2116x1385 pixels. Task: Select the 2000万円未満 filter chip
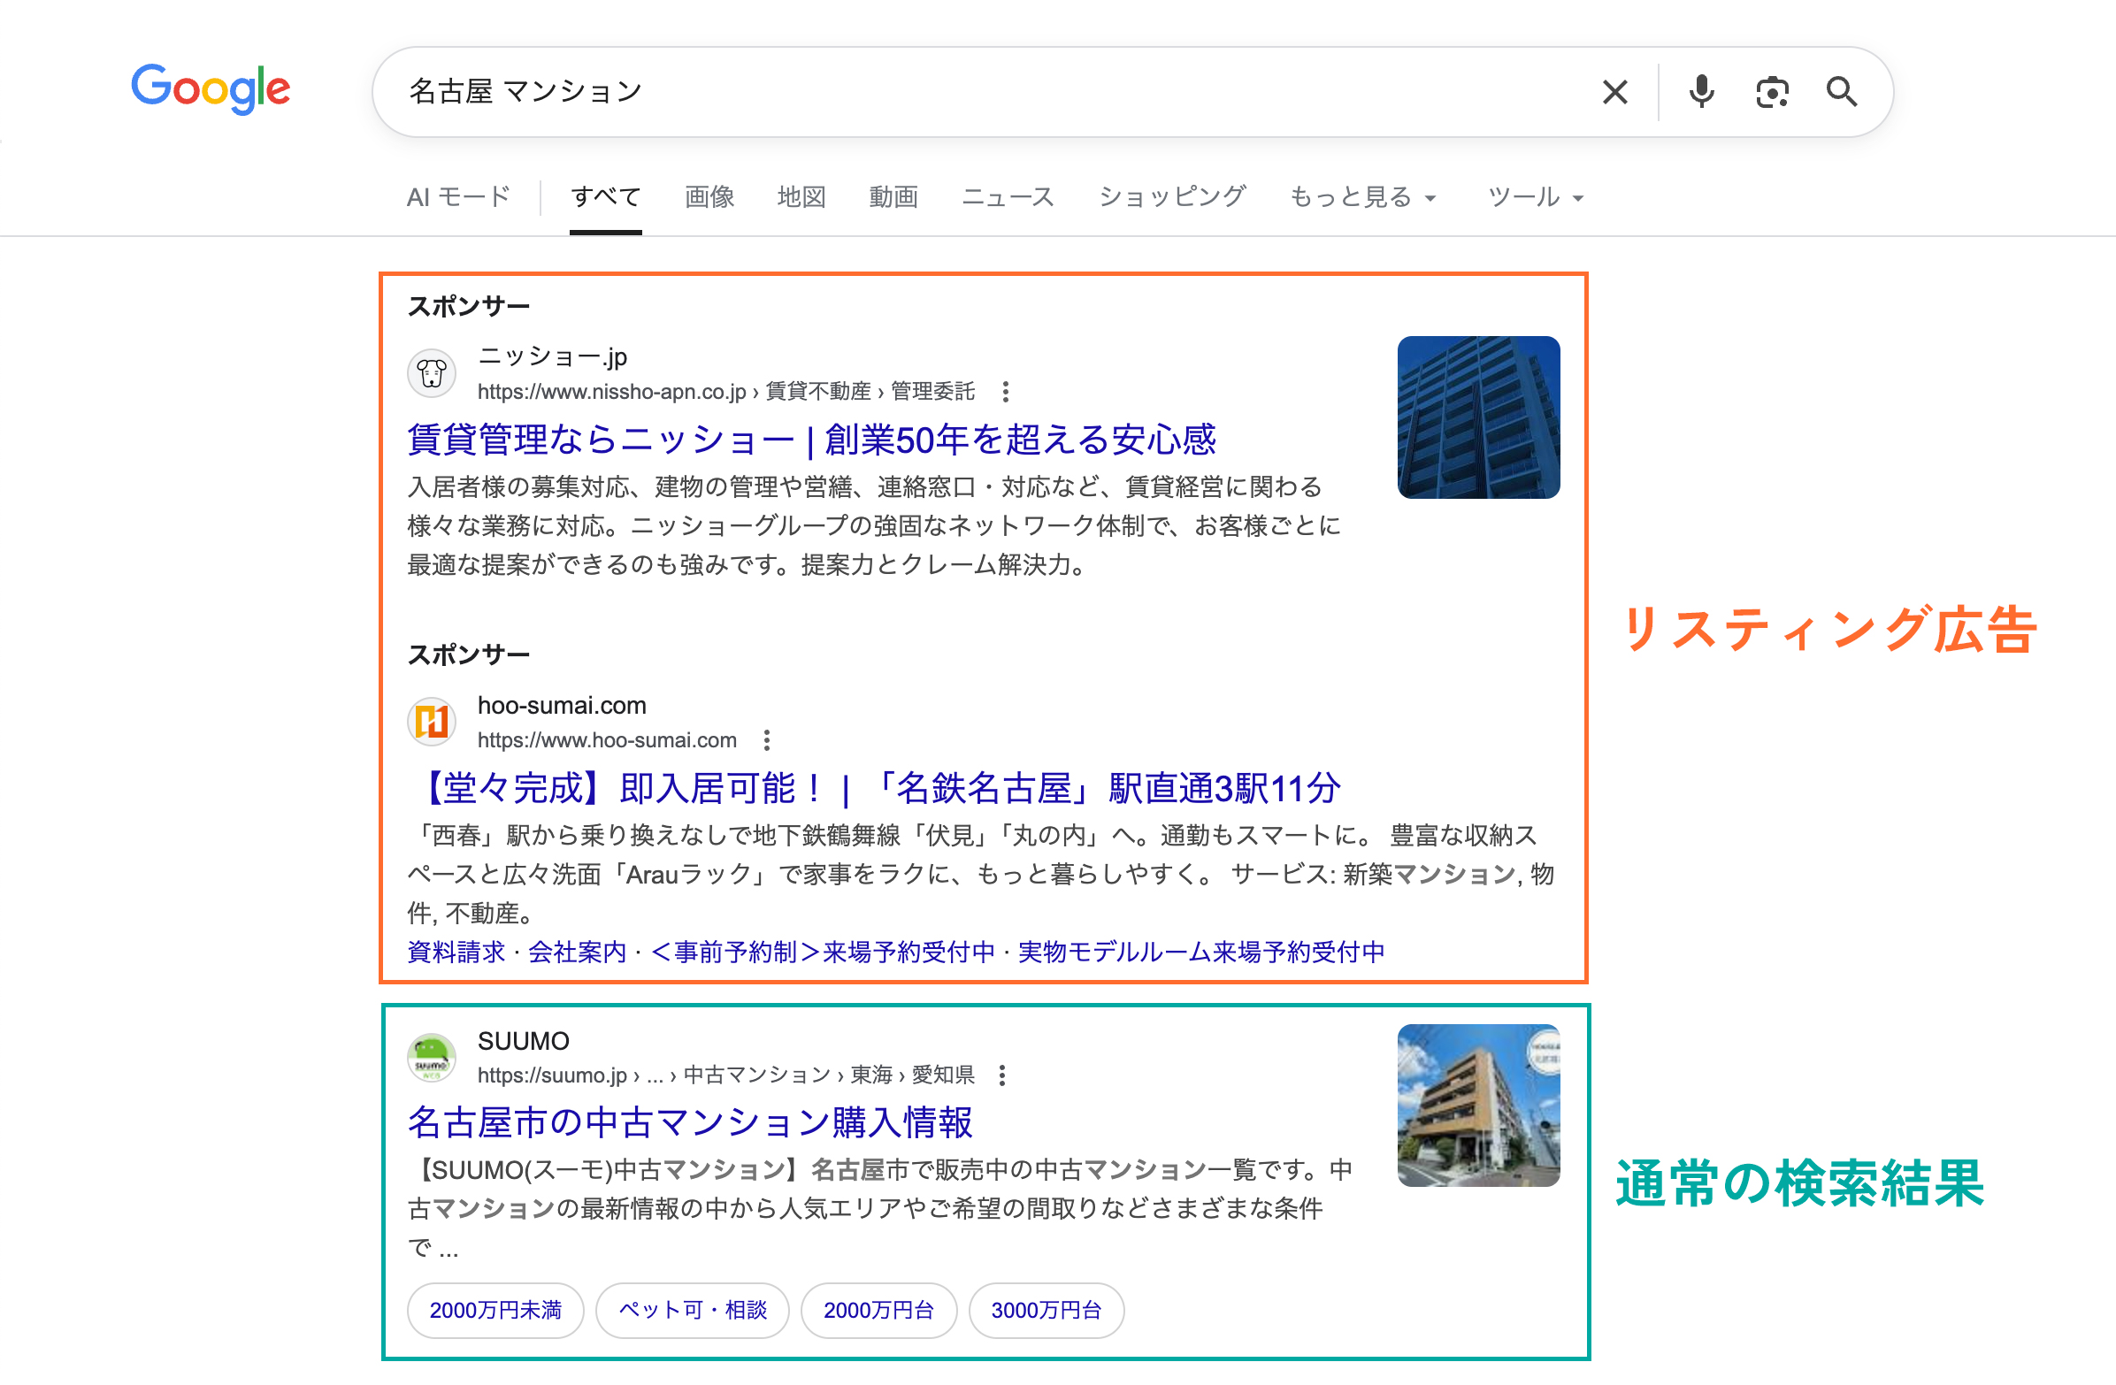point(495,1310)
